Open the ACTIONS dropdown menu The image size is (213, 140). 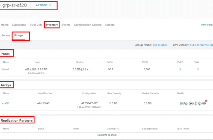pyautogui.click(x=43, y=5)
